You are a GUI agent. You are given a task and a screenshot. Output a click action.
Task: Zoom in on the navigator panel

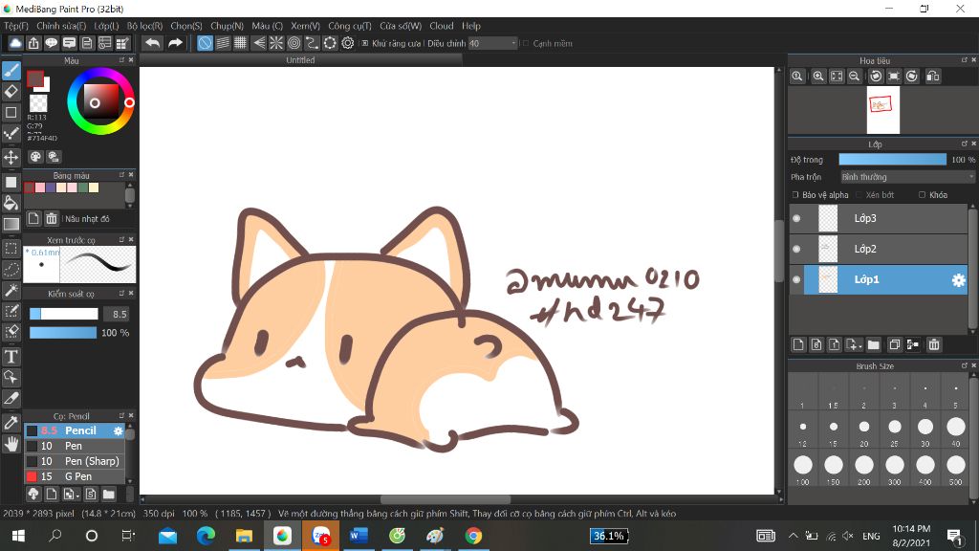(x=818, y=77)
